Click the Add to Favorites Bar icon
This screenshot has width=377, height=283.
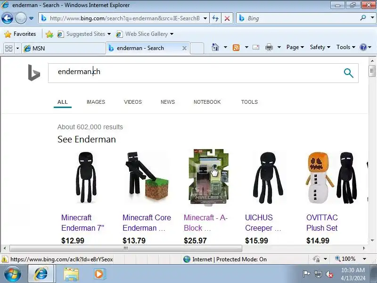click(49, 34)
